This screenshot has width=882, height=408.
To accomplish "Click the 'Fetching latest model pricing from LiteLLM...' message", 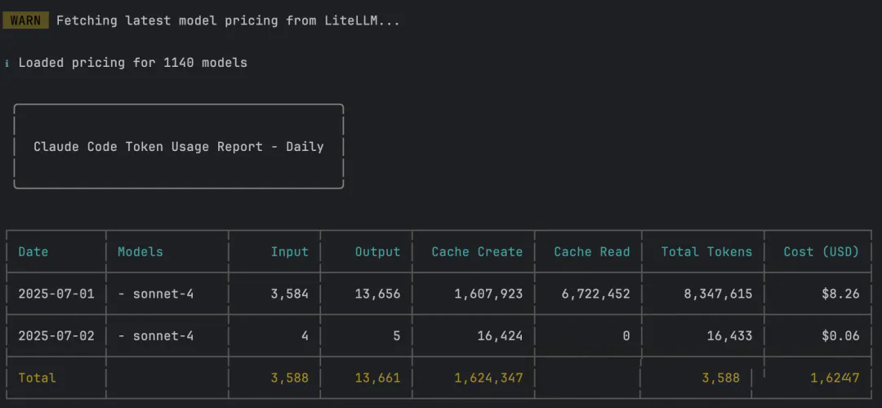I will coord(228,20).
